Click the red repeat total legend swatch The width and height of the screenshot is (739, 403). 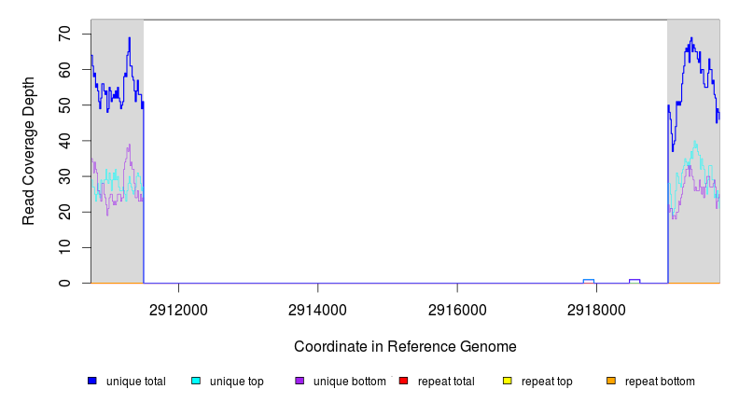coord(403,381)
